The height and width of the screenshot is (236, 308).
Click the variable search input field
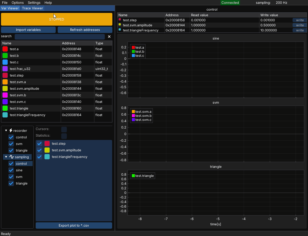pos(60,37)
